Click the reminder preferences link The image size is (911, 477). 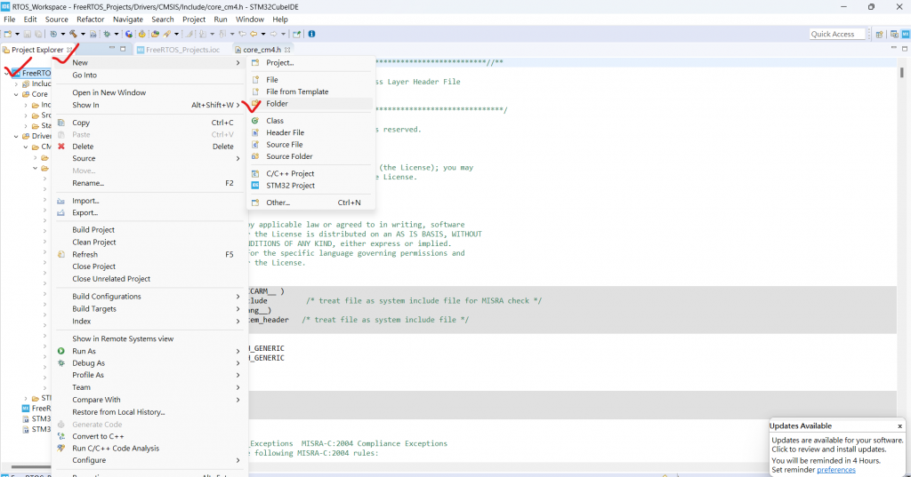tap(836, 470)
